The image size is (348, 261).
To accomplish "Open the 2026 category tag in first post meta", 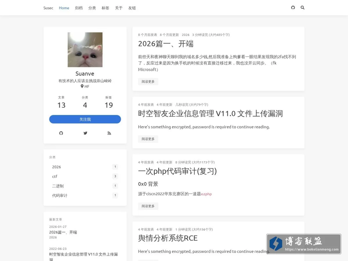I will 186,35.
